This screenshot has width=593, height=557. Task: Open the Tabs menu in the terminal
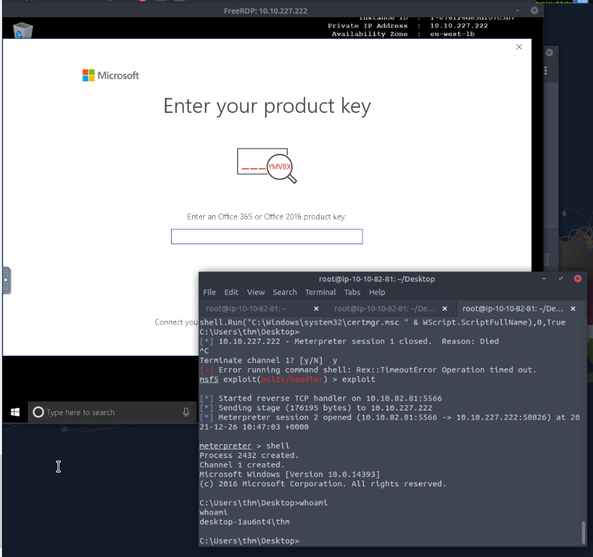352,292
